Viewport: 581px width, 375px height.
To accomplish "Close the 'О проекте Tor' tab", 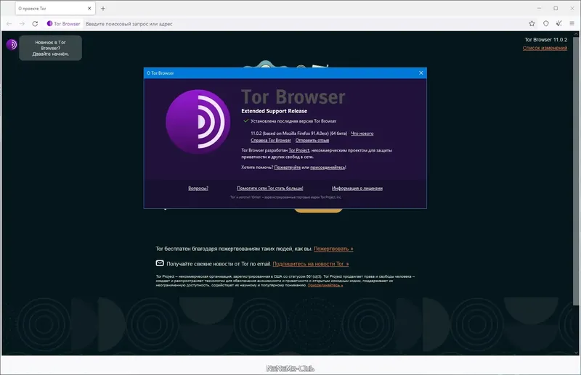I will click(89, 8).
